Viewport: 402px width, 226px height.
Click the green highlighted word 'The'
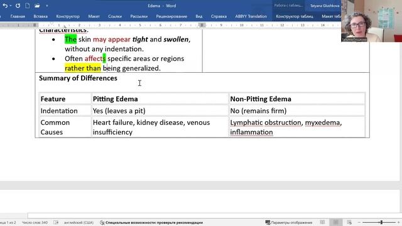point(70,39)
